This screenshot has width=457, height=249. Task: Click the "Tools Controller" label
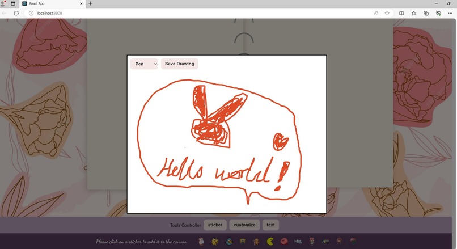click(x=185, y=225)
